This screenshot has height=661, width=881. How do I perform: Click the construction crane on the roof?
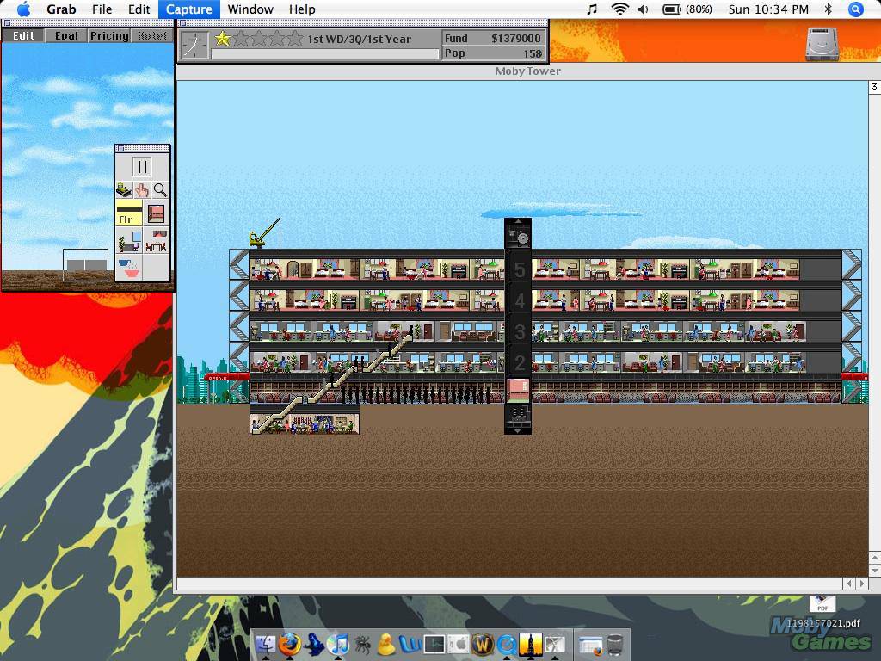(x=264, y=233)
